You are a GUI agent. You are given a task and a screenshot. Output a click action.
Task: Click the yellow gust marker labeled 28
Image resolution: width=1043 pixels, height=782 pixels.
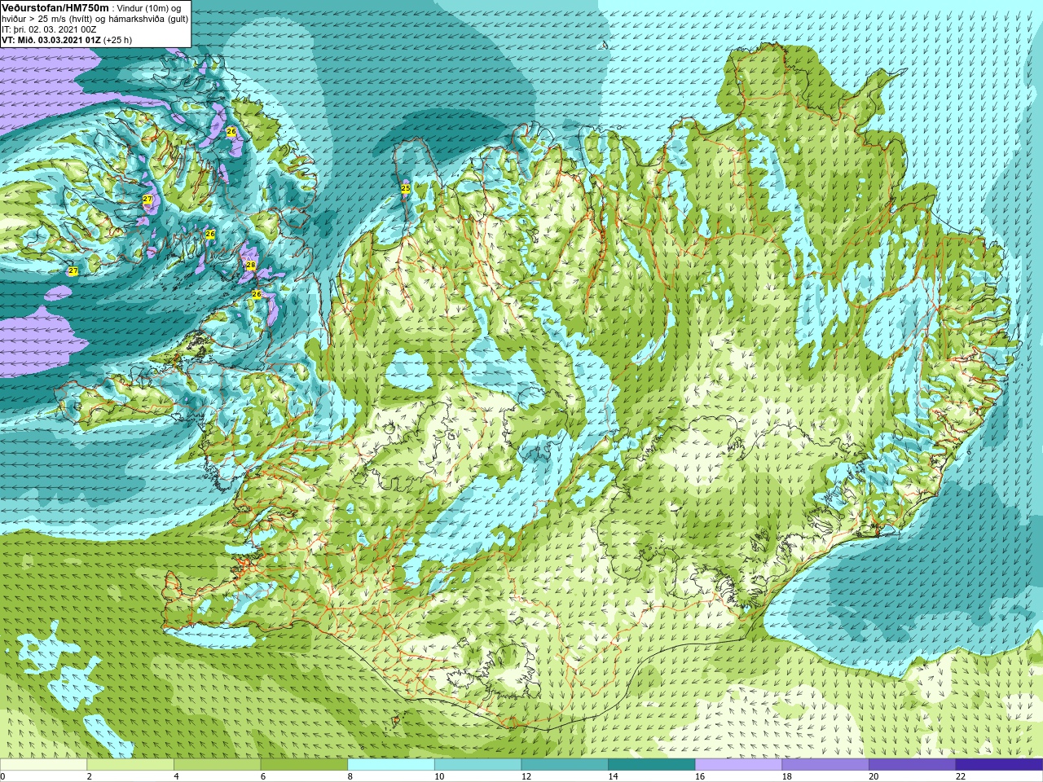tap(251, 266)
